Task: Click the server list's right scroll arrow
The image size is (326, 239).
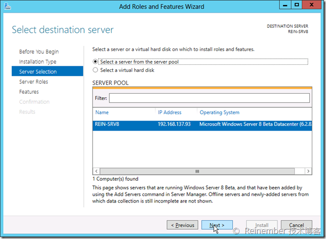Action: pos(308,171)
